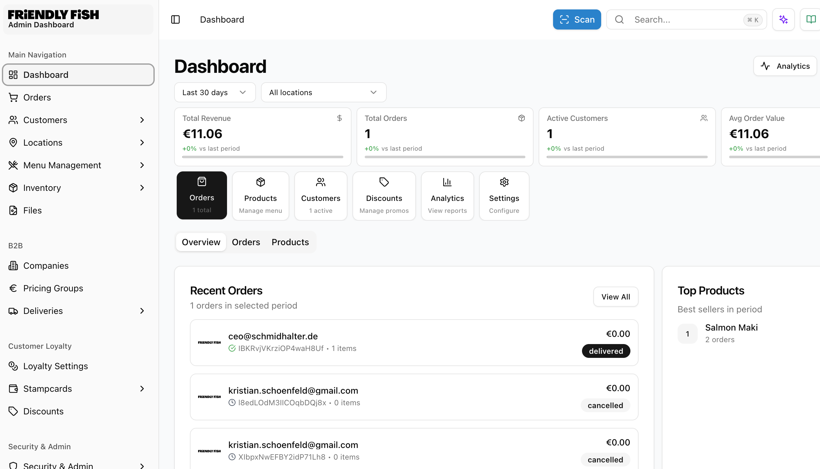
Task: Open Files in the sidebar
Action: coord(32,210)
